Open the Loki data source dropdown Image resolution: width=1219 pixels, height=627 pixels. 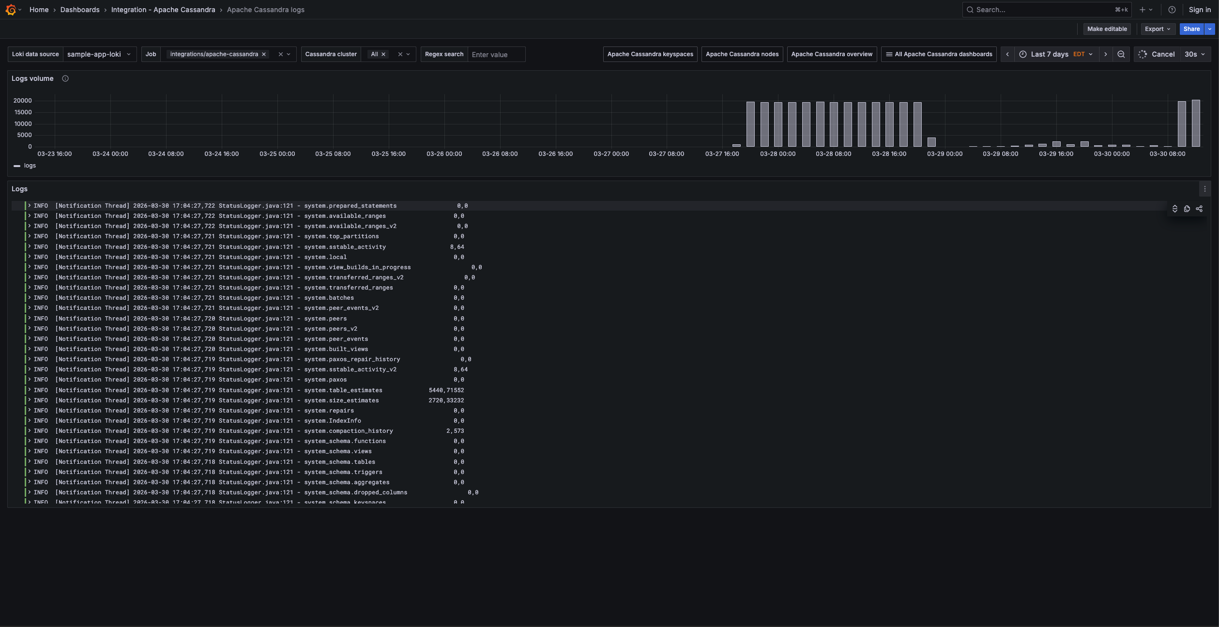pyautogui.click(x=99, y=54)
